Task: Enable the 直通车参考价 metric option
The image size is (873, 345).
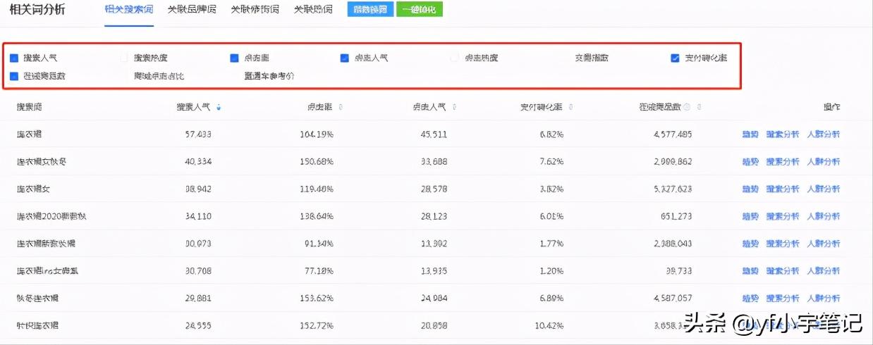Action: pyautogui.click(x=269, y=76)
